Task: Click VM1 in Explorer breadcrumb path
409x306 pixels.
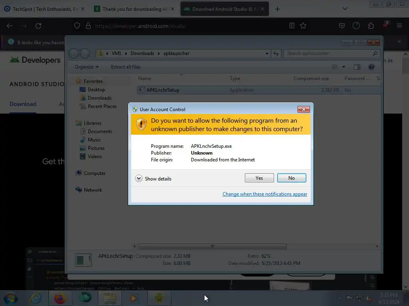Action: coord(116,53)
